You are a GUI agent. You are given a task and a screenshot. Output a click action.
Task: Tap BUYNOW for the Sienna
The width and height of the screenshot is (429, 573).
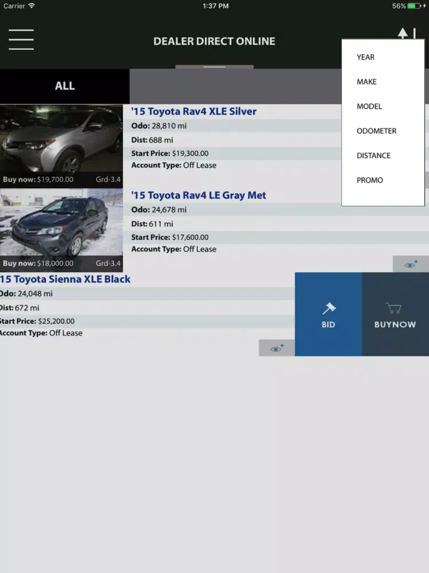[395, 314]
